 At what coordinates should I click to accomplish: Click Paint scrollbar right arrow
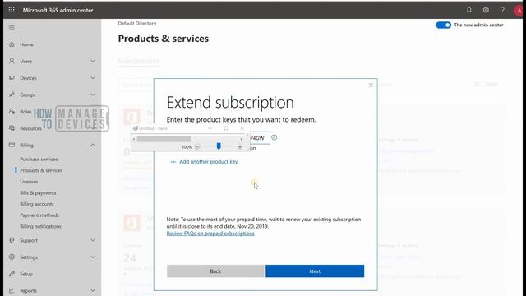click(241, 139)
